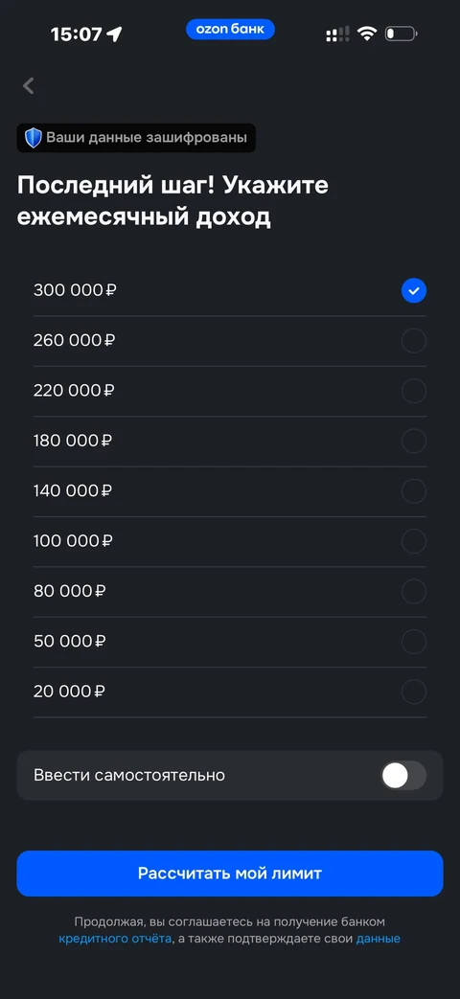
Task: Tap the checked radio for 300 000 ₽
Action: (x=413, y=290)
